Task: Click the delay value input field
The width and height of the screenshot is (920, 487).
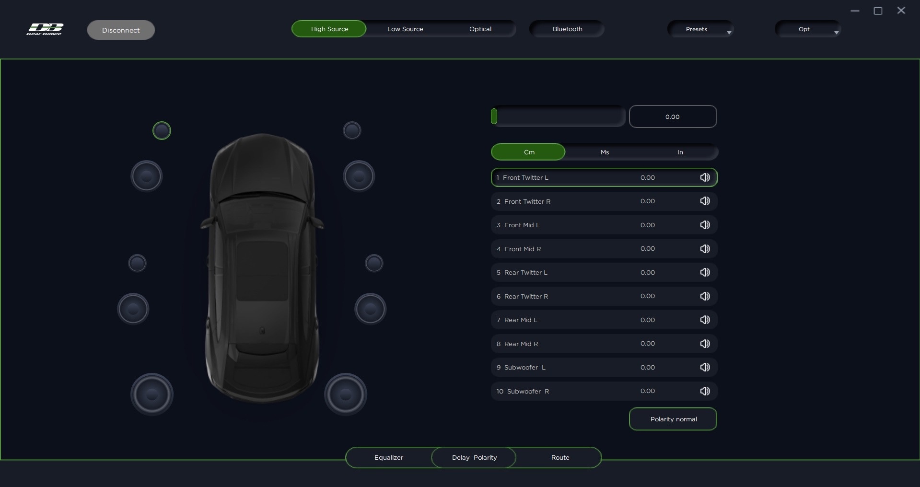Action: [x=673, y=116]
